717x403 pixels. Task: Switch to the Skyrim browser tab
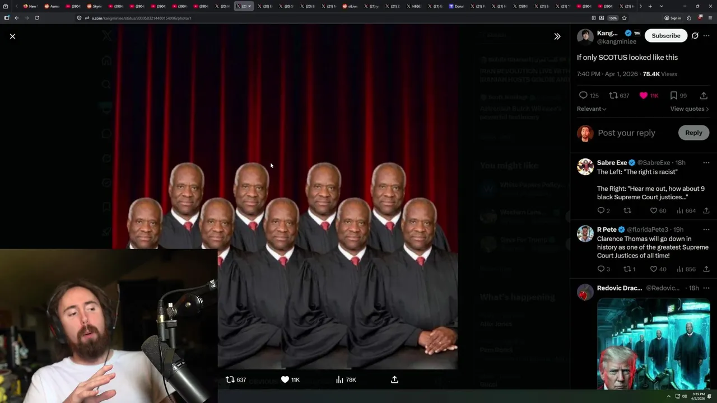click(94, 6)
